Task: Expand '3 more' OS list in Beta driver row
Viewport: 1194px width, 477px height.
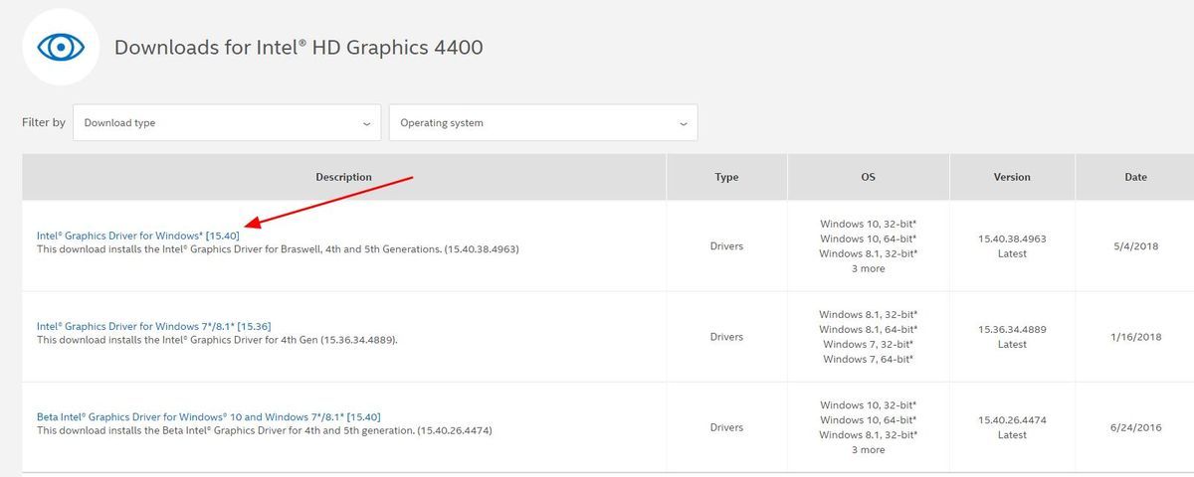Action: tap(869, 450)
